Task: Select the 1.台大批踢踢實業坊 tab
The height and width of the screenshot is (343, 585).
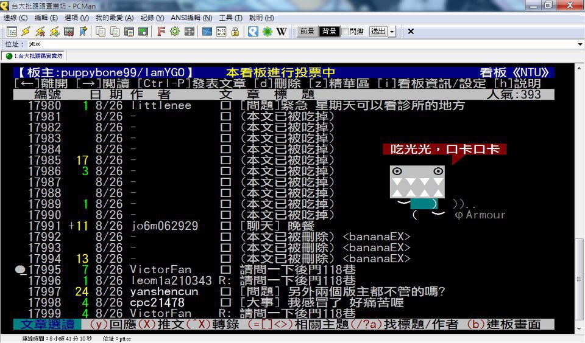Action: pos(34,56)
